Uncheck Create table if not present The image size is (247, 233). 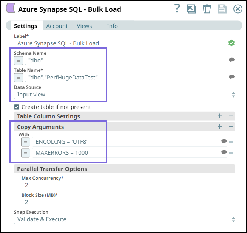(x=17, y=107)
